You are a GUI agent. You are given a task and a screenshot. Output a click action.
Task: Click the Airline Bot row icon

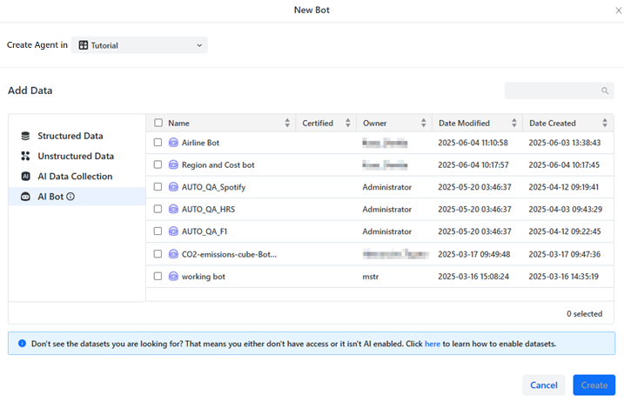tap(173, 142)
